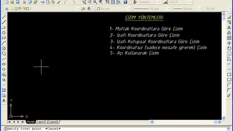Click Make Object's Layer Current icon
The width and height of the screenshot is (233, 131).
click(x=83, y=9)
